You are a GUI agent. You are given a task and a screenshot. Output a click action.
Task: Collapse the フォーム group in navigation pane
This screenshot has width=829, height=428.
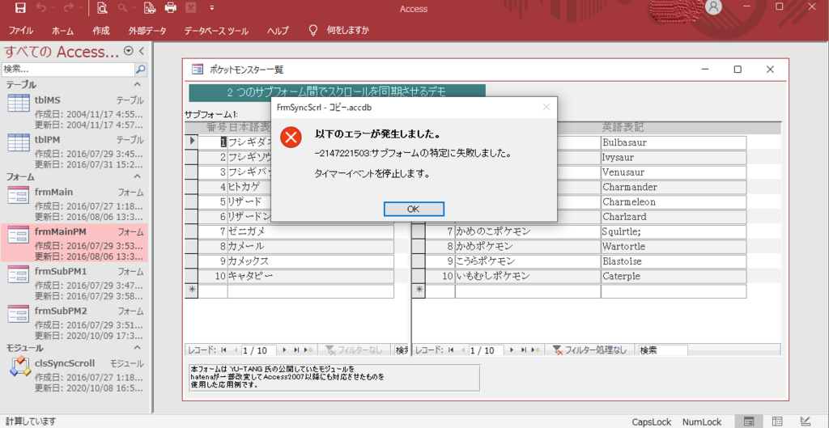[138, 176]
